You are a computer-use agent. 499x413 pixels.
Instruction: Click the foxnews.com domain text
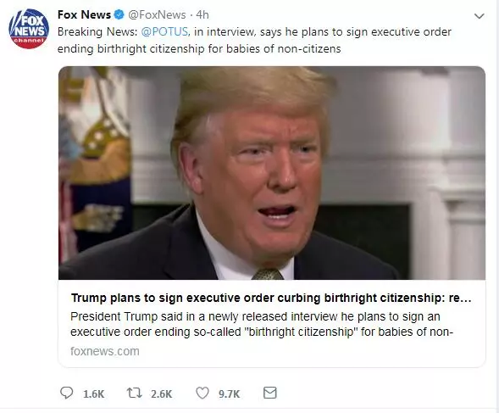(105, 351)
